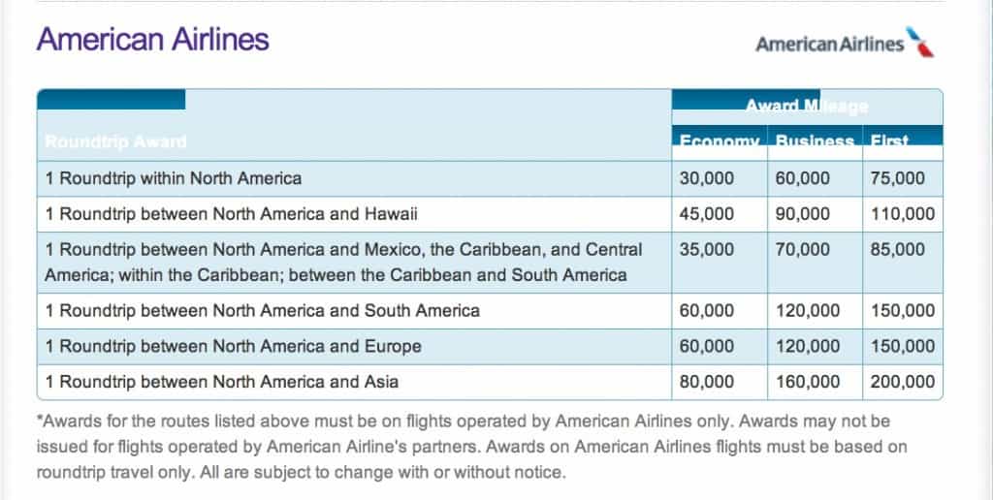Click the 85,000 First class value
Image resolution: width=993 pixels, height=500 pixels.
897,249
